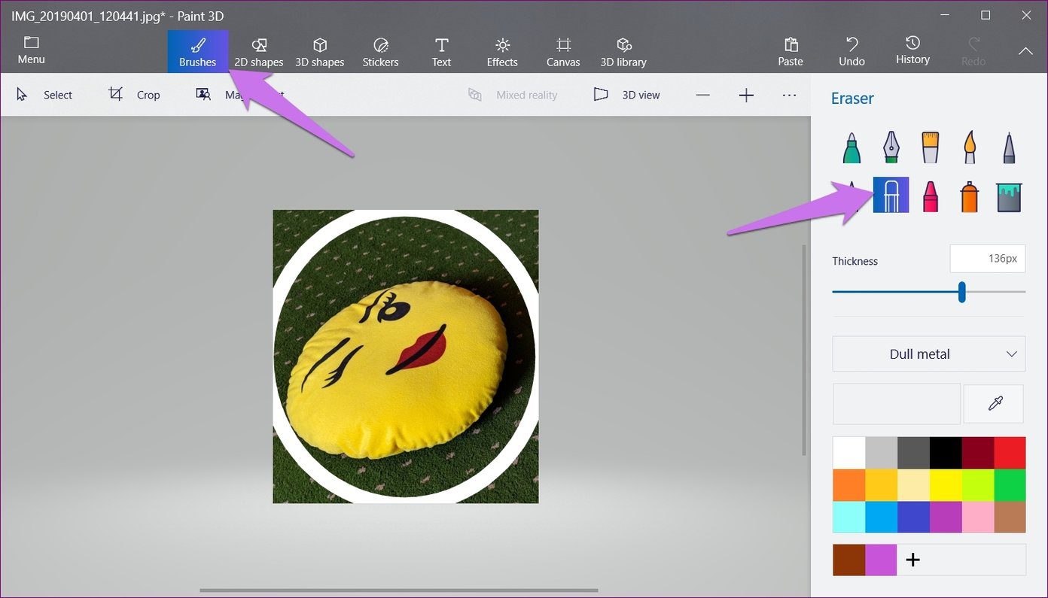This screenshot has width=1048, height=598.
Task: Pick the light cyan swatch
Action: (x=848, y=518)
